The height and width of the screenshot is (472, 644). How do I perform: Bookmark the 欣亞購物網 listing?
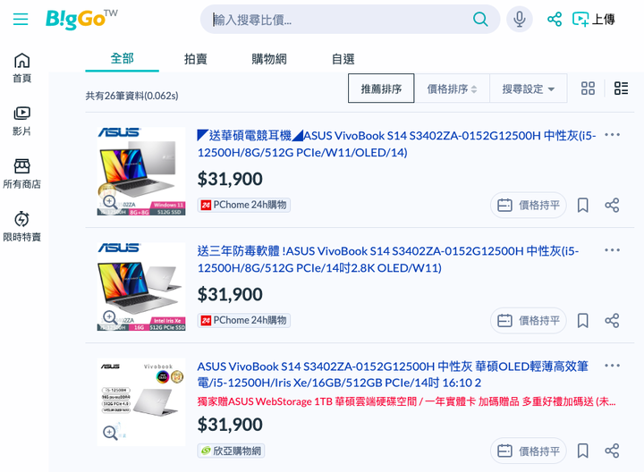[x=582, y=451]
